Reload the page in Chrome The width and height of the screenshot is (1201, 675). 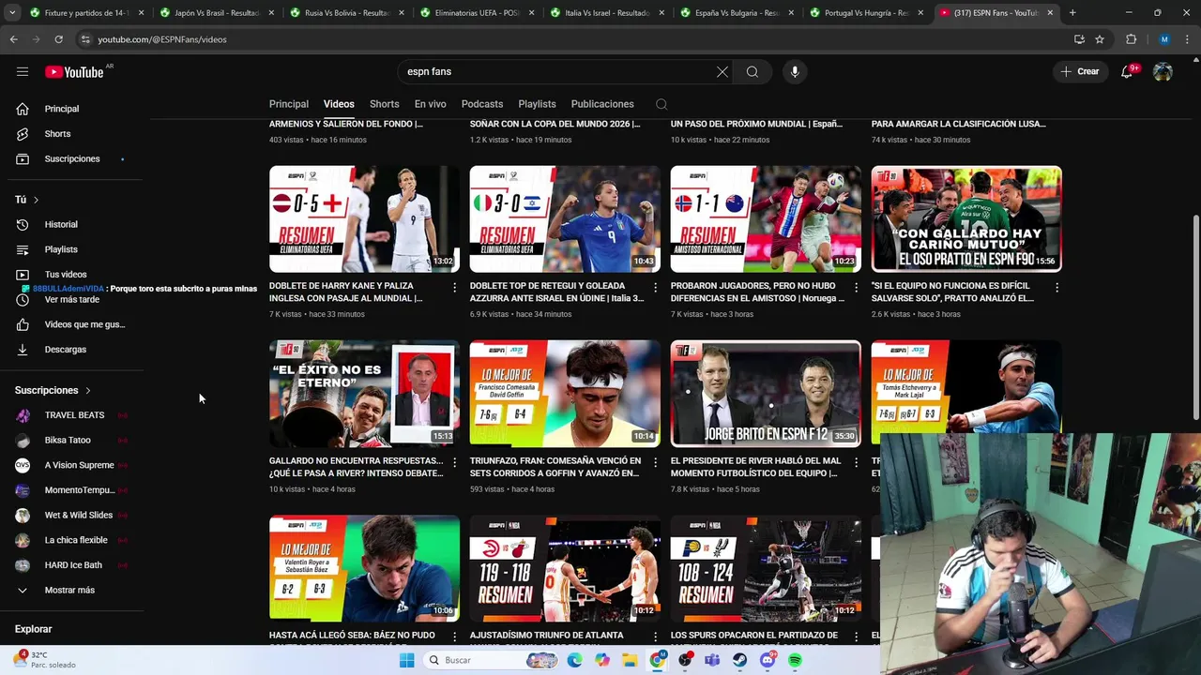pyautogui.click(x=58, y=39)
